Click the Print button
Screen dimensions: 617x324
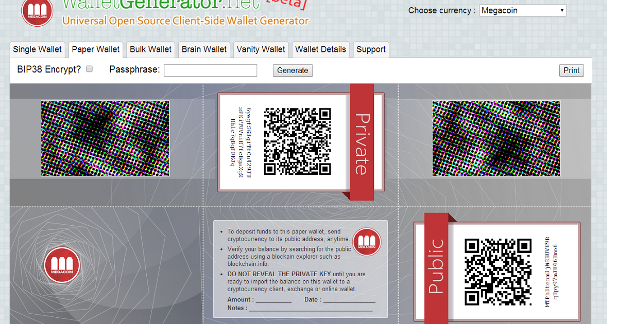click(571, 70)
